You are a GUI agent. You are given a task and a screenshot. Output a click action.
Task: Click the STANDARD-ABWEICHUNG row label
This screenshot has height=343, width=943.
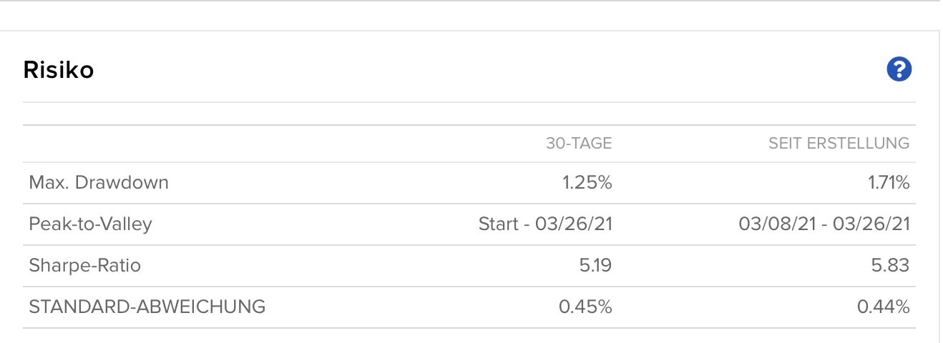(x=147, y=307)
